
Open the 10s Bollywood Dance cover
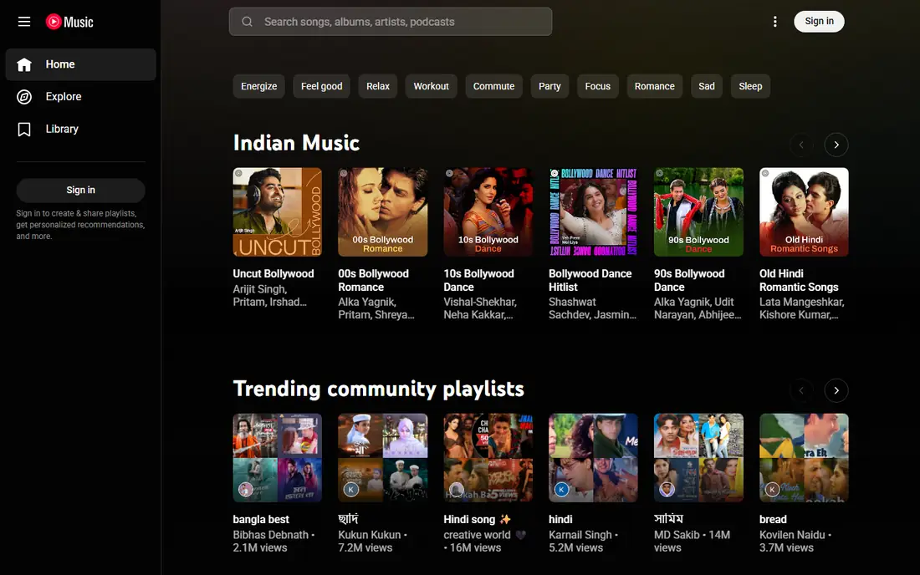click(488, 212)
